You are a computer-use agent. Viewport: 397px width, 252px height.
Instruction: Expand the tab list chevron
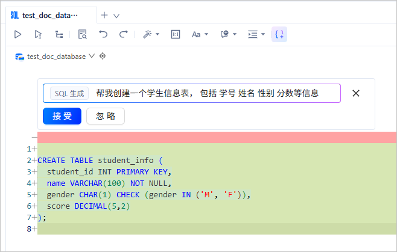tap(116, 16)
